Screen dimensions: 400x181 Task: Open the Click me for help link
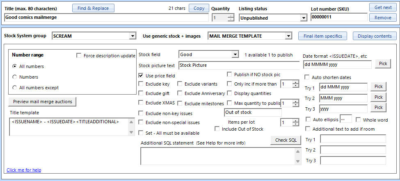[24, 170]
